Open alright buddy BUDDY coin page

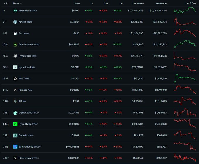click(x=30, y=147)
